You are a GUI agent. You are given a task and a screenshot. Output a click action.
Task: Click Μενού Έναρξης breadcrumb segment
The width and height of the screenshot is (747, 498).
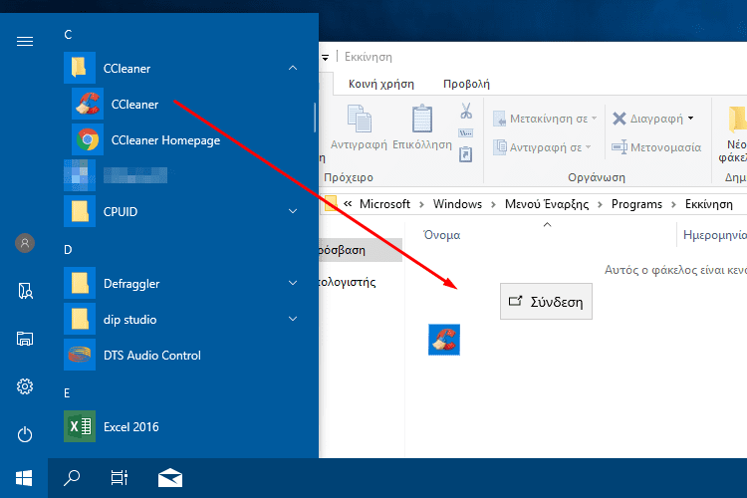pyautogui.click(x=547, y=204)
